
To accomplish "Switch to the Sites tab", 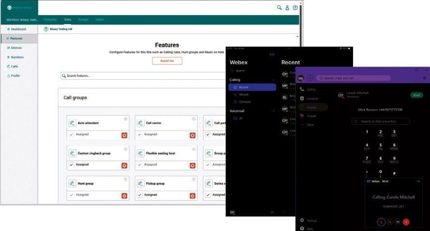I will point(67,20).
